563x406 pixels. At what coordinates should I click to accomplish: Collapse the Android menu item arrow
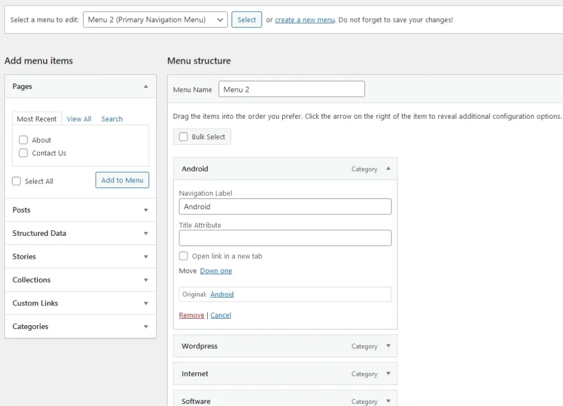(388, 169)
